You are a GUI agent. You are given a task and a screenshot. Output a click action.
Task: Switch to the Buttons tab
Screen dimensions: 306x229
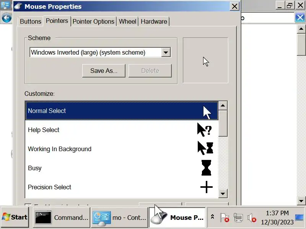coord(31,21)
